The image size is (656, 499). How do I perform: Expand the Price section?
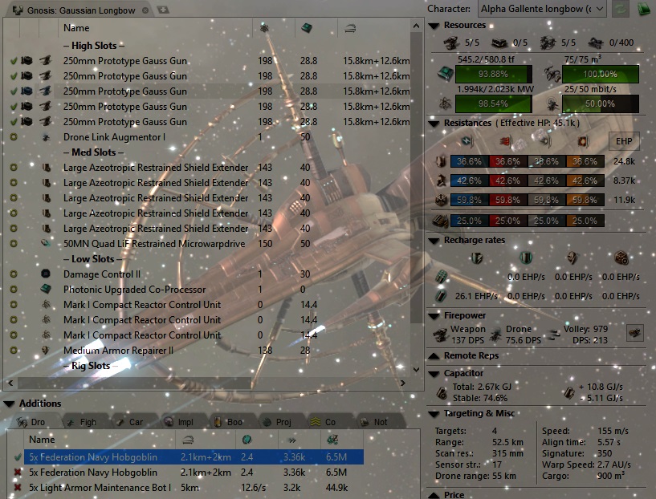click(434, 495)
